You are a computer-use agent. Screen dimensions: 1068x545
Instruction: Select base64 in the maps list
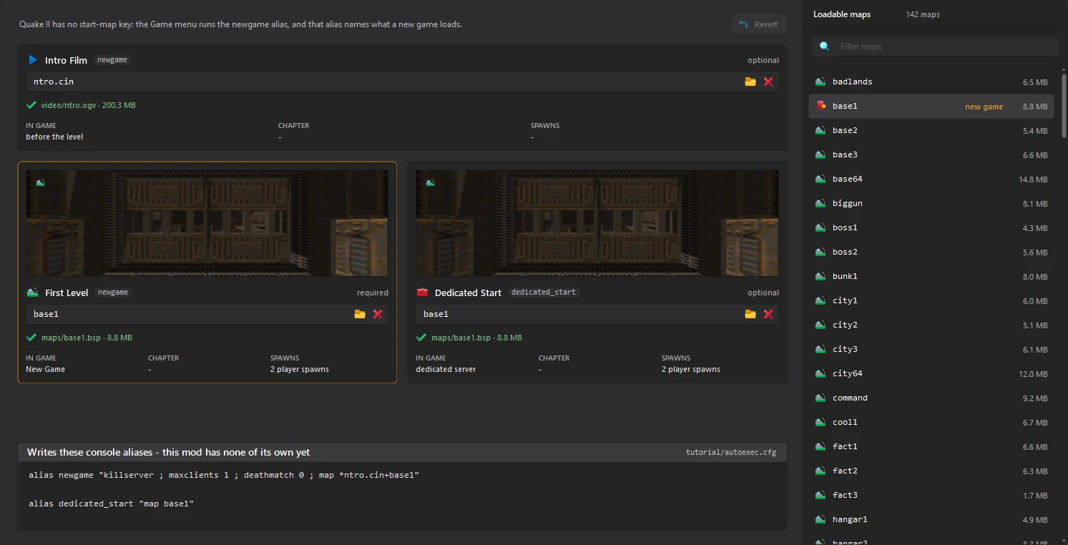931,179
